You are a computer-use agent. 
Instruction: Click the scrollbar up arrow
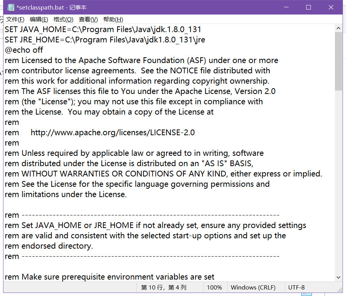[338, 28]
